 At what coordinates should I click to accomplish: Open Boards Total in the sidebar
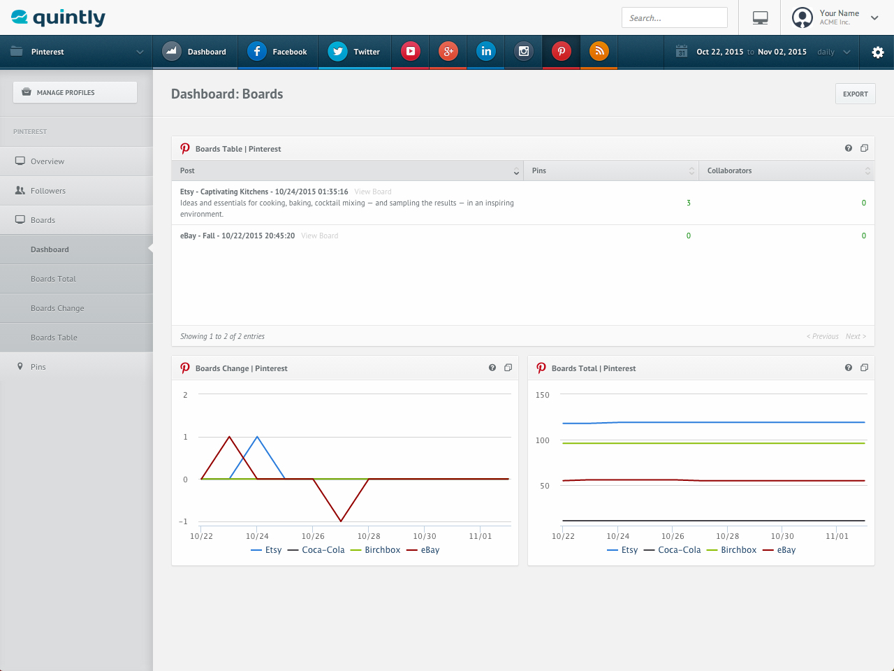76,279
